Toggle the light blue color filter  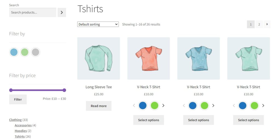tap(14, 52)
